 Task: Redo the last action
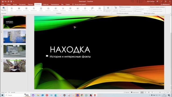click(8, 1)
